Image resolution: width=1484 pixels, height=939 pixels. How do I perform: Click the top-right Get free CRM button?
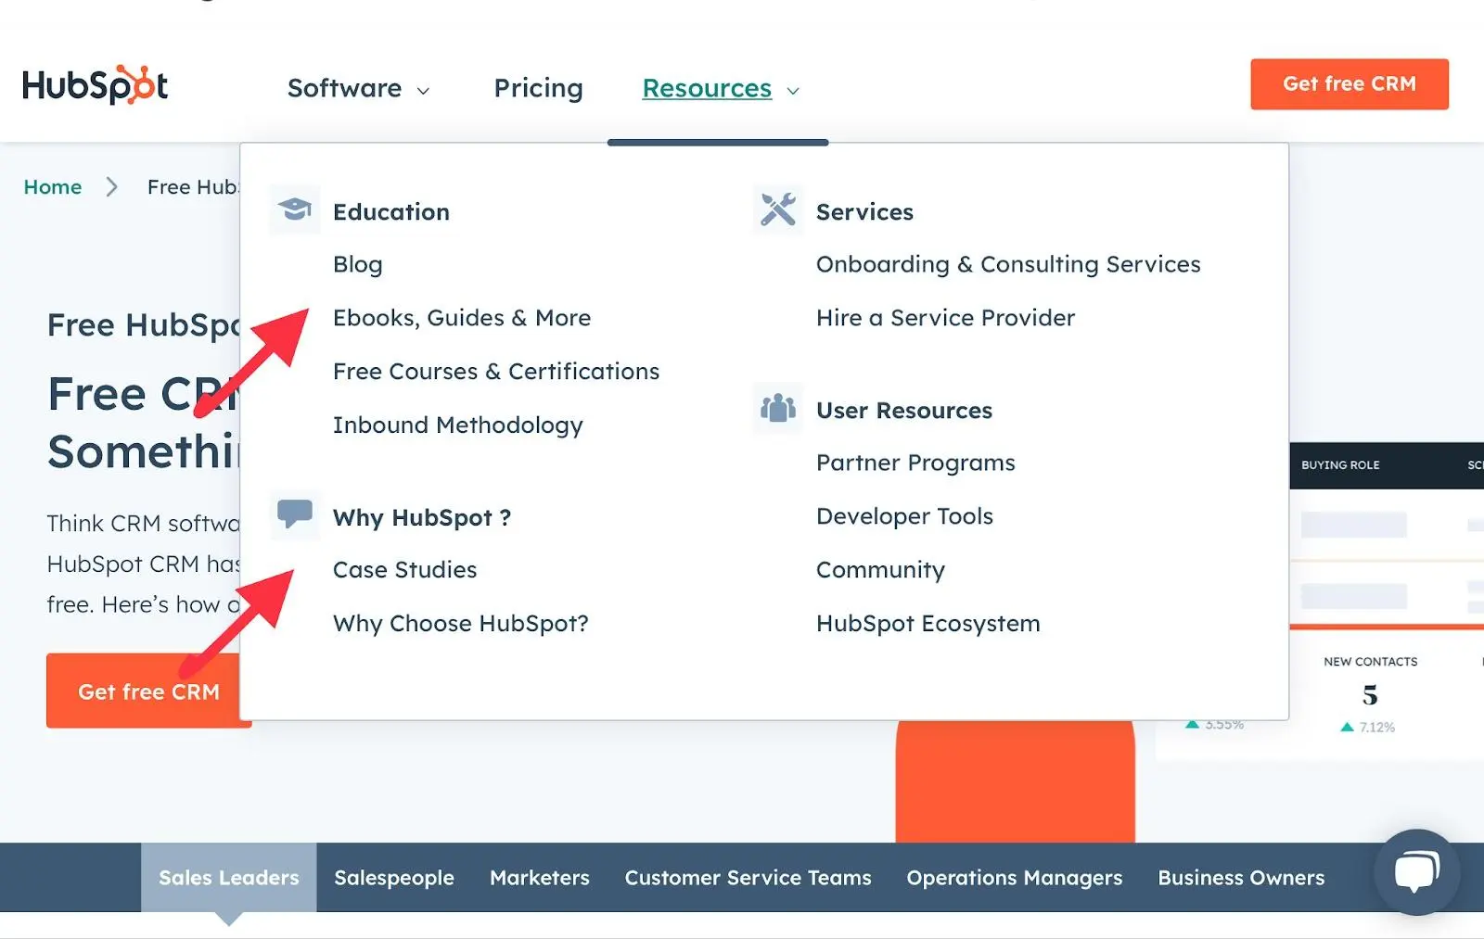1349,84
